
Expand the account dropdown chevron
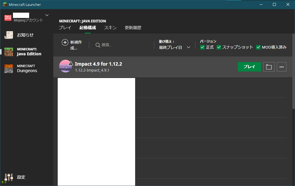[x=47, y=15]
